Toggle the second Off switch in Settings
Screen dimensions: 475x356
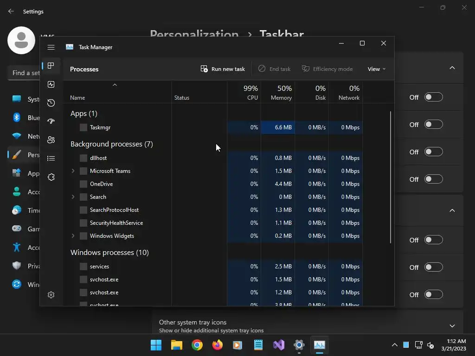(434, 124)
